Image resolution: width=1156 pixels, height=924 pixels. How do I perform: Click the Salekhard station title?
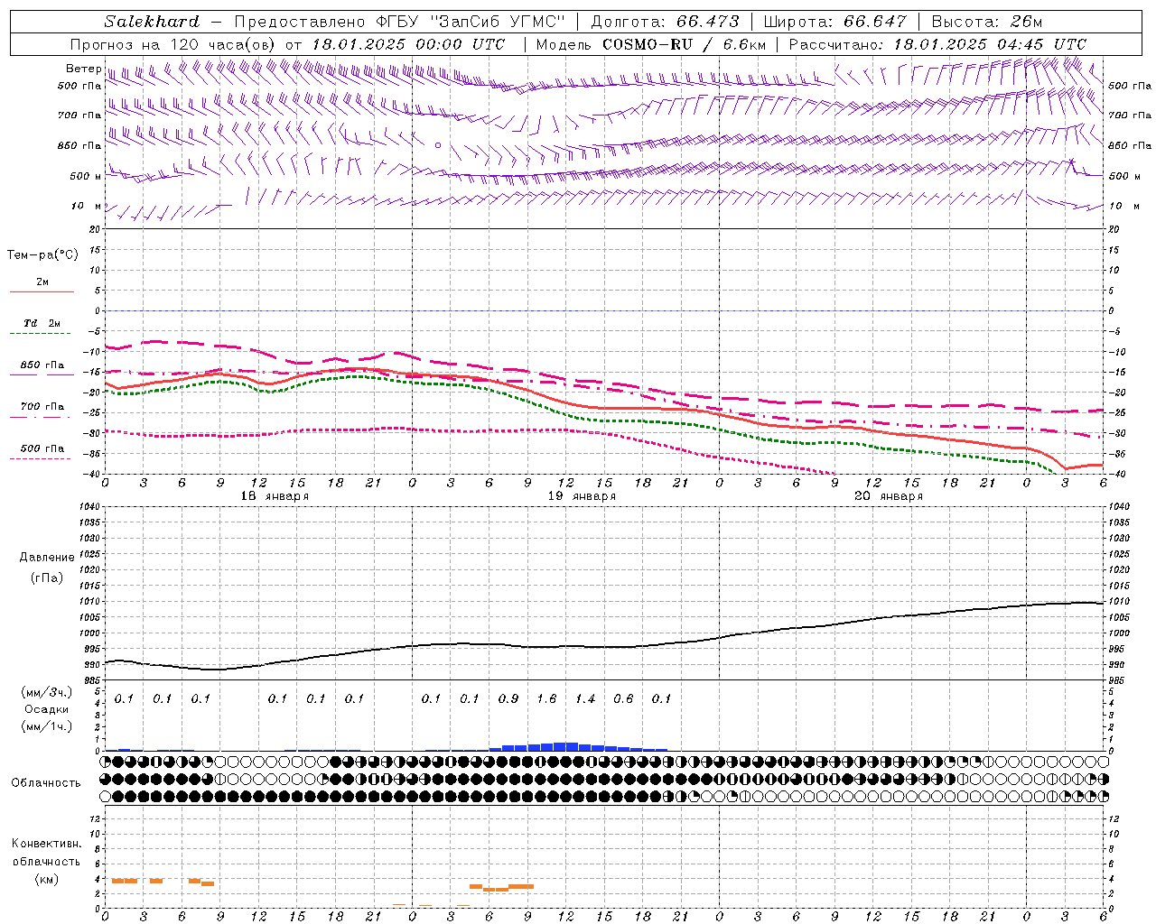tap(152, 22)
